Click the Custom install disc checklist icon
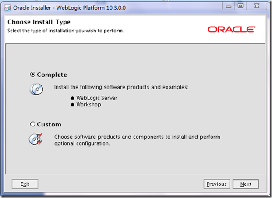This screenshot has height=198, width=272. [35, 139]
